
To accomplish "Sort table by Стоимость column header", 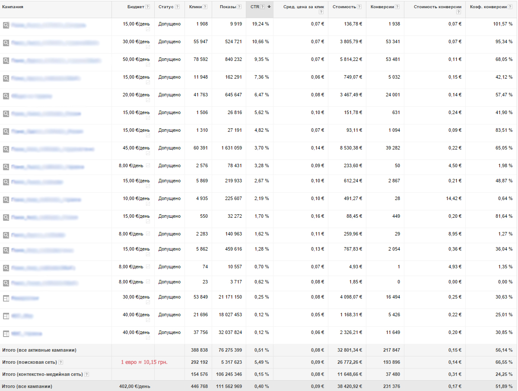I will tap(344, 6).
